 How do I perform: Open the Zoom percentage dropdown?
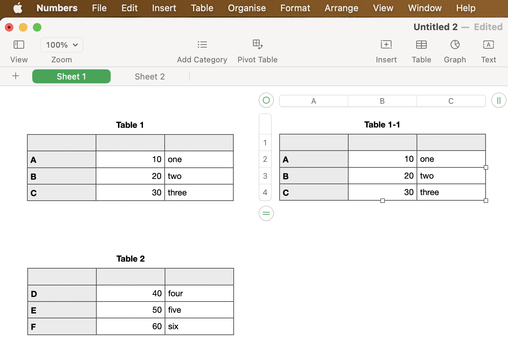(x=61, y=45)
